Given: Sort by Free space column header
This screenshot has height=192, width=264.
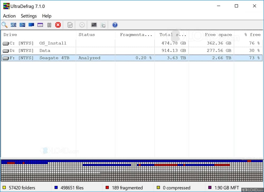Looking at the screenshot, I should point(211,35).
